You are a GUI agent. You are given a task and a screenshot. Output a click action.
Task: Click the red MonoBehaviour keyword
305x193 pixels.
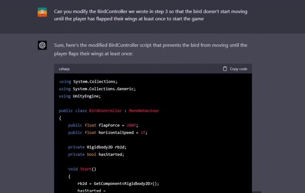click(x=144, y=111)
